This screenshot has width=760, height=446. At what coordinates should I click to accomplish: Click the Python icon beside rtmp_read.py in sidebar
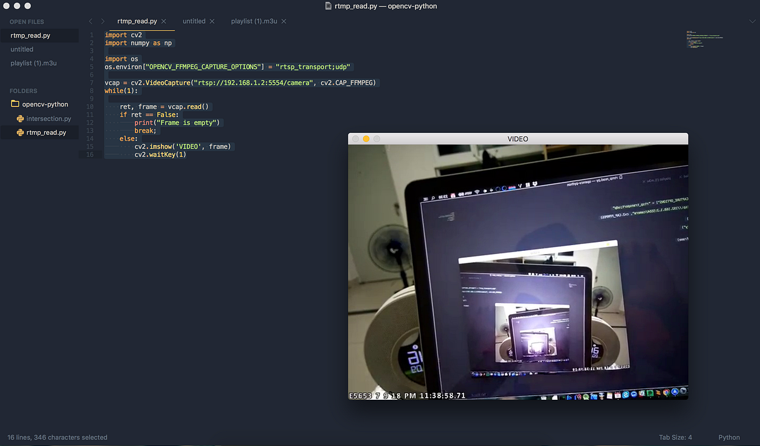(x=22, y=132)
